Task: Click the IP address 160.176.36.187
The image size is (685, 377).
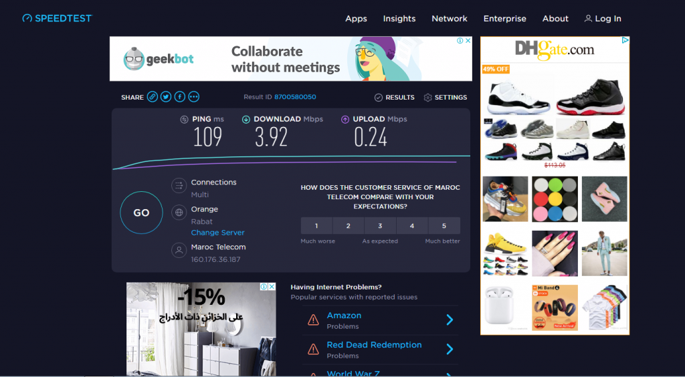Action: [x=216, y=259]
